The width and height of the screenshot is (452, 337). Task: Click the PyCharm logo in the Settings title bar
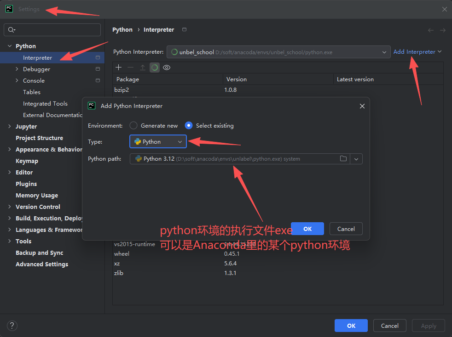(9, 9)
